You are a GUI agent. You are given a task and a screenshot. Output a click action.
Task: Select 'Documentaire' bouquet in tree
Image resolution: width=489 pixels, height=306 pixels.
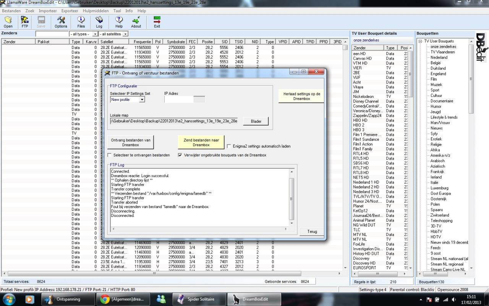[442, 101]
